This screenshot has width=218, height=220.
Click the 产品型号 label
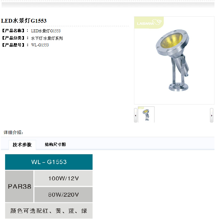pos(13,45)
